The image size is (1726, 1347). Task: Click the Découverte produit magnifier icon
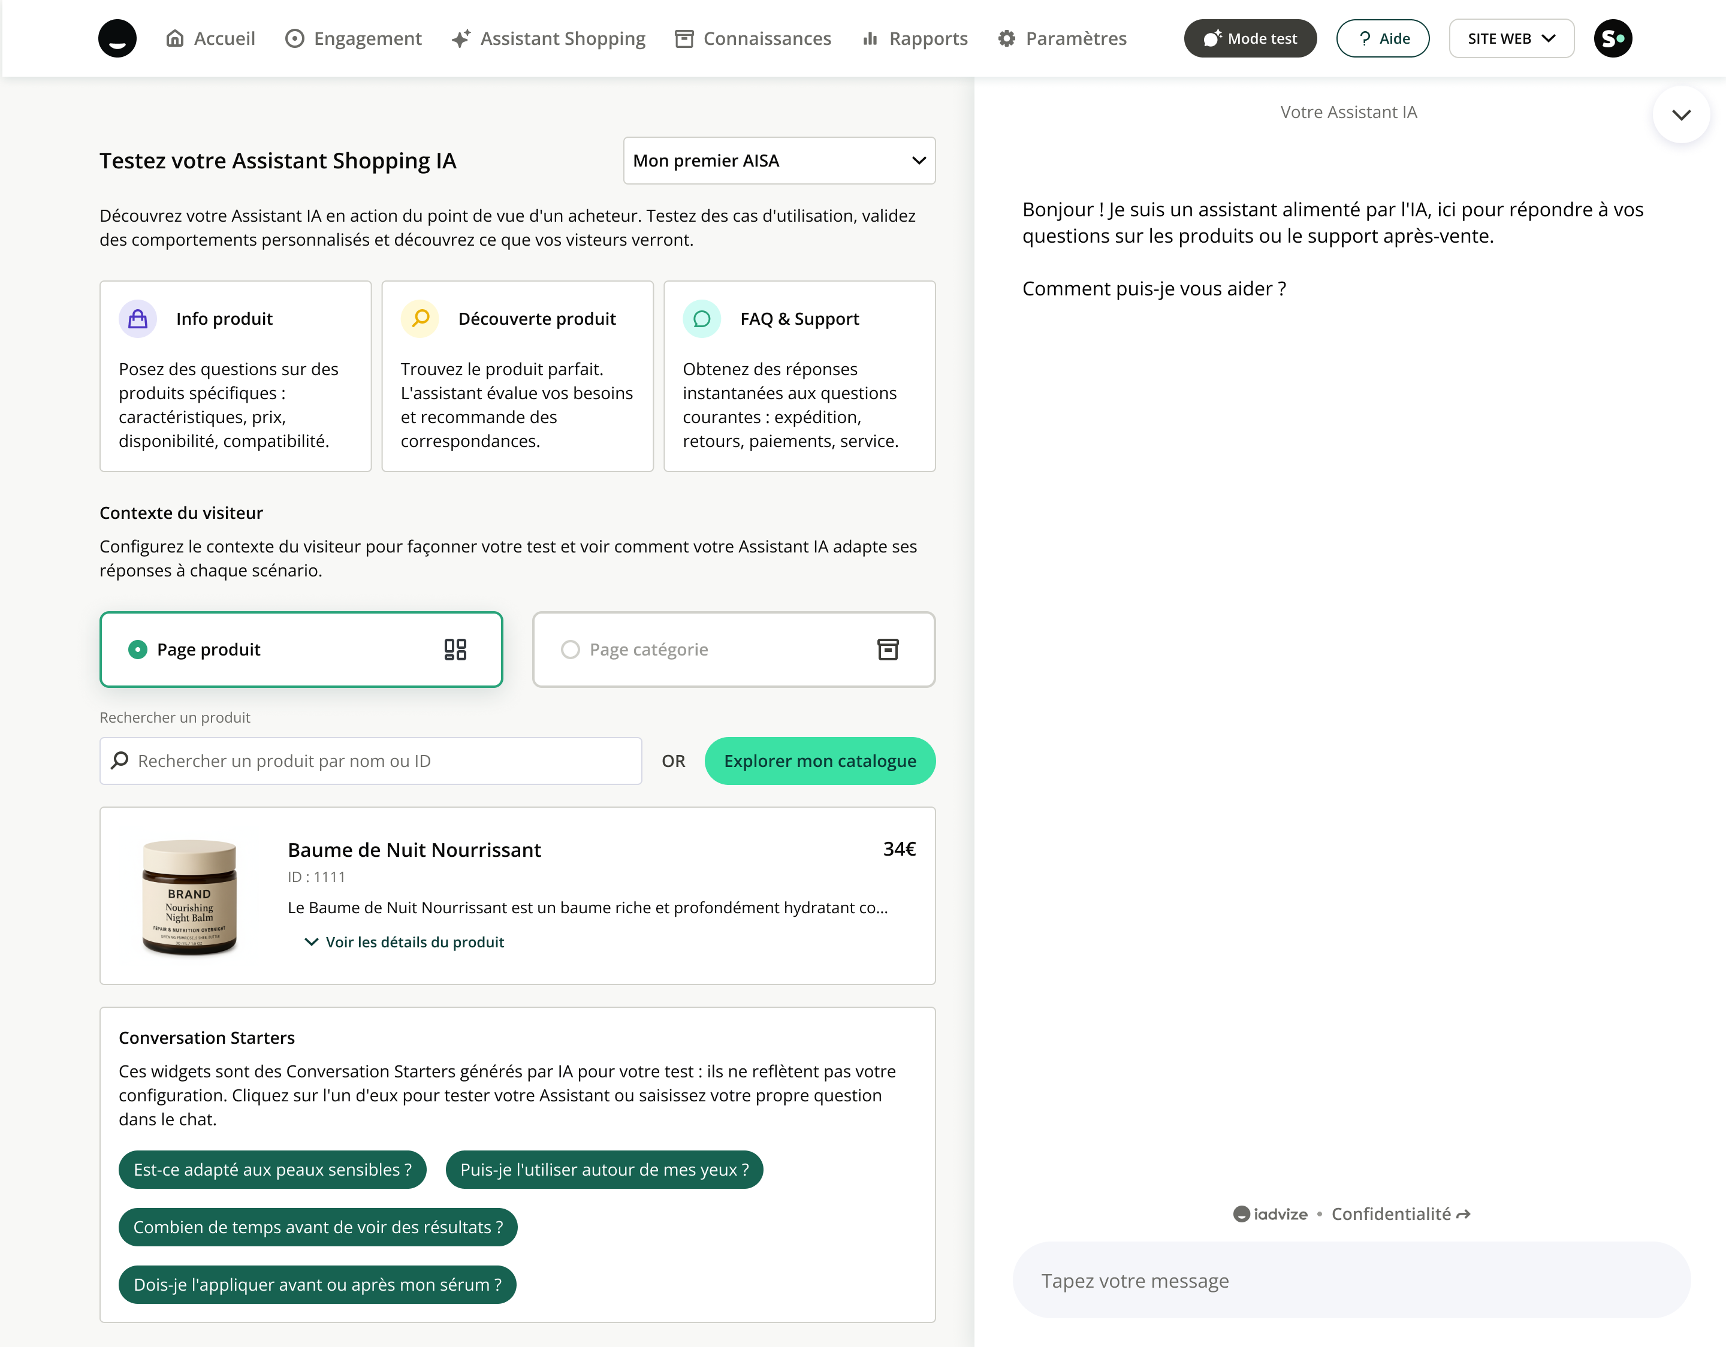[421, 318]
